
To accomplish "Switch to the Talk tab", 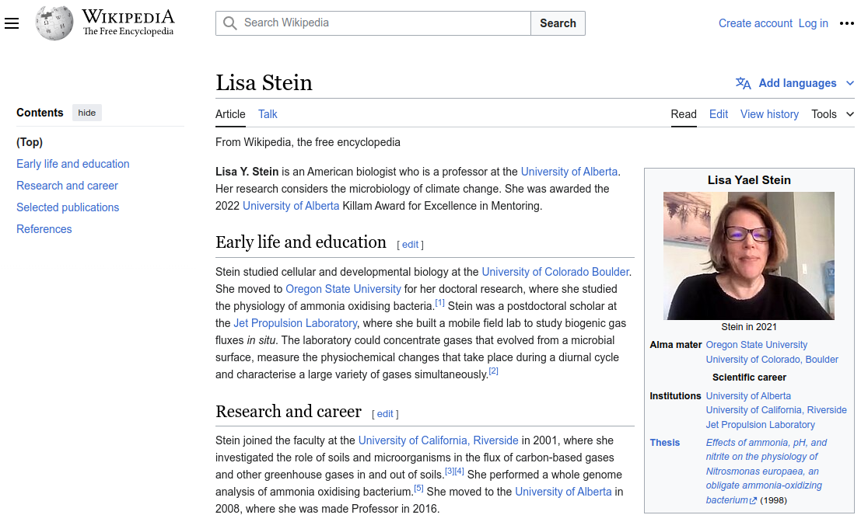I will 268,114.
